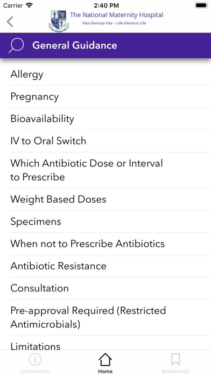211x375 pixels.
Task: Tap the National Maternity Hospital crest logo
Action: [59, 21]
